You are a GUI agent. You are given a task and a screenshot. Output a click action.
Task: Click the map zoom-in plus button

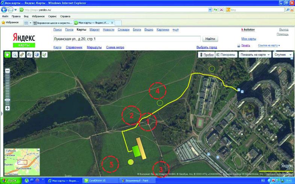[7, 108]
